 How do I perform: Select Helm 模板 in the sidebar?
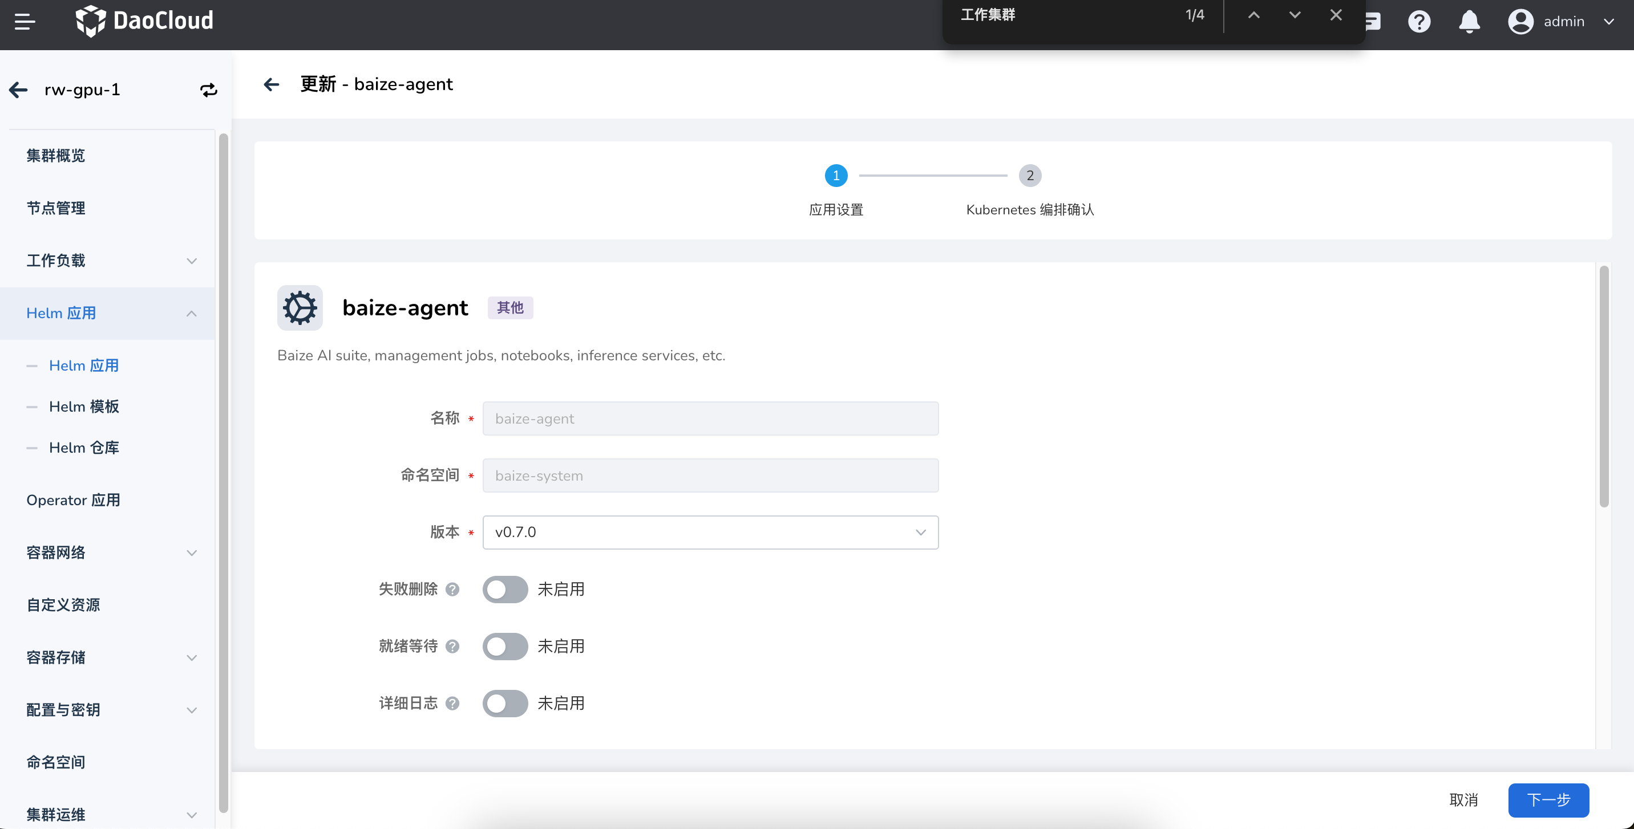coord(84,407)
